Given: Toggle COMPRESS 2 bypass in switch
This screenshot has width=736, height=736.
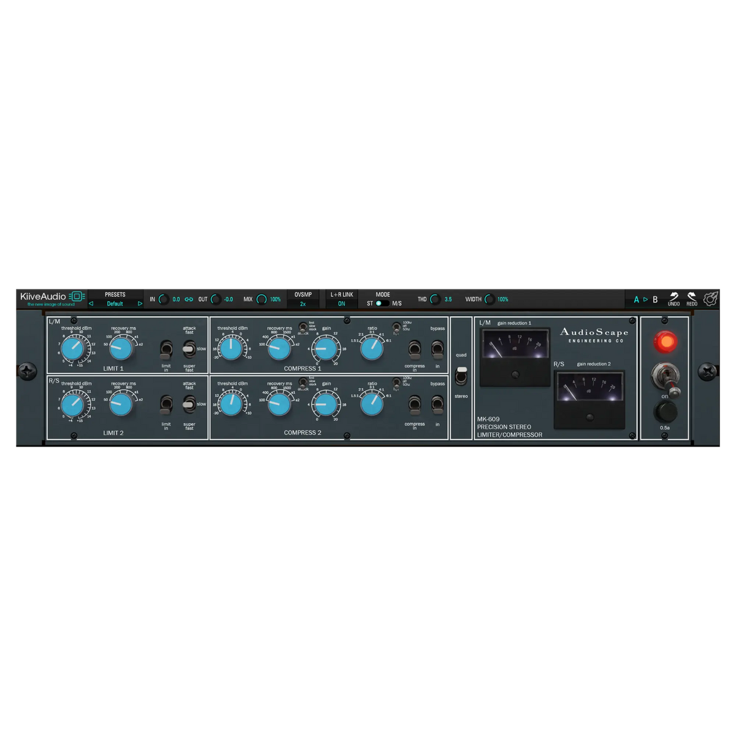Looking at the screenshot, I should 437,405.
